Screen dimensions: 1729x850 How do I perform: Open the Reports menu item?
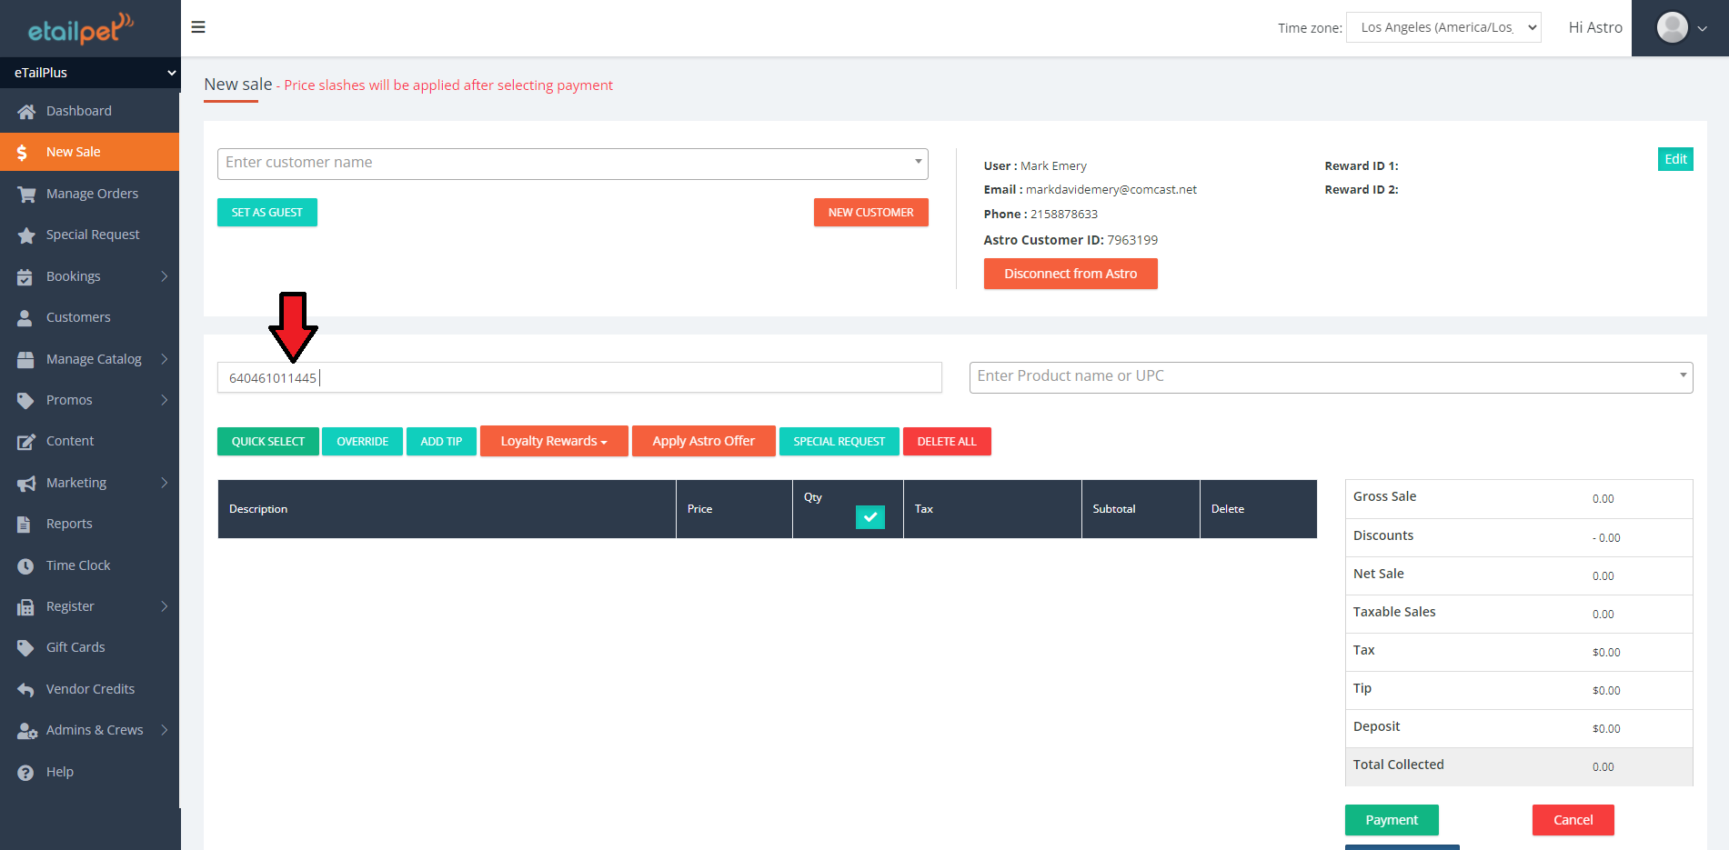point(69,524)
